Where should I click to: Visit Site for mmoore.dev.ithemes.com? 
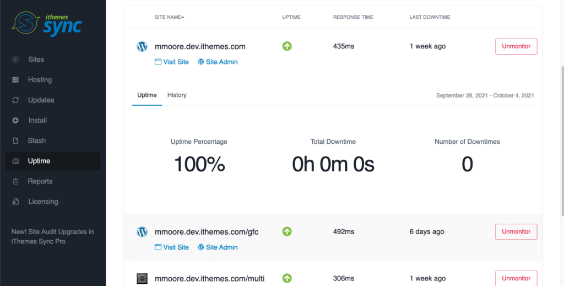point(172,62)
